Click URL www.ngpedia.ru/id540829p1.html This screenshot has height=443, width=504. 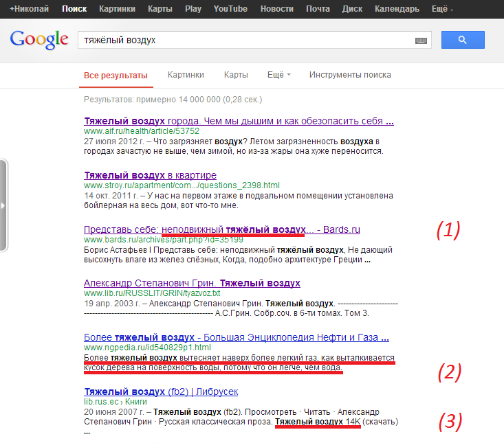tap(147, 348)
